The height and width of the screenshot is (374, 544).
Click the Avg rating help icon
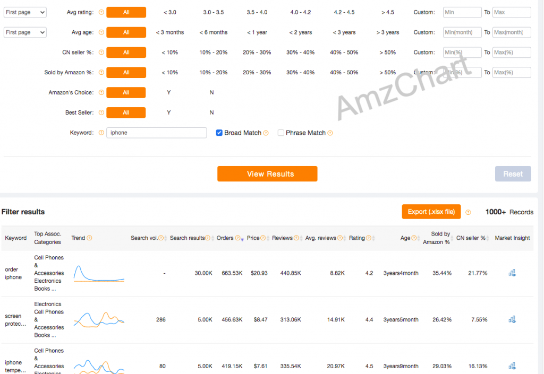(101, 12)
